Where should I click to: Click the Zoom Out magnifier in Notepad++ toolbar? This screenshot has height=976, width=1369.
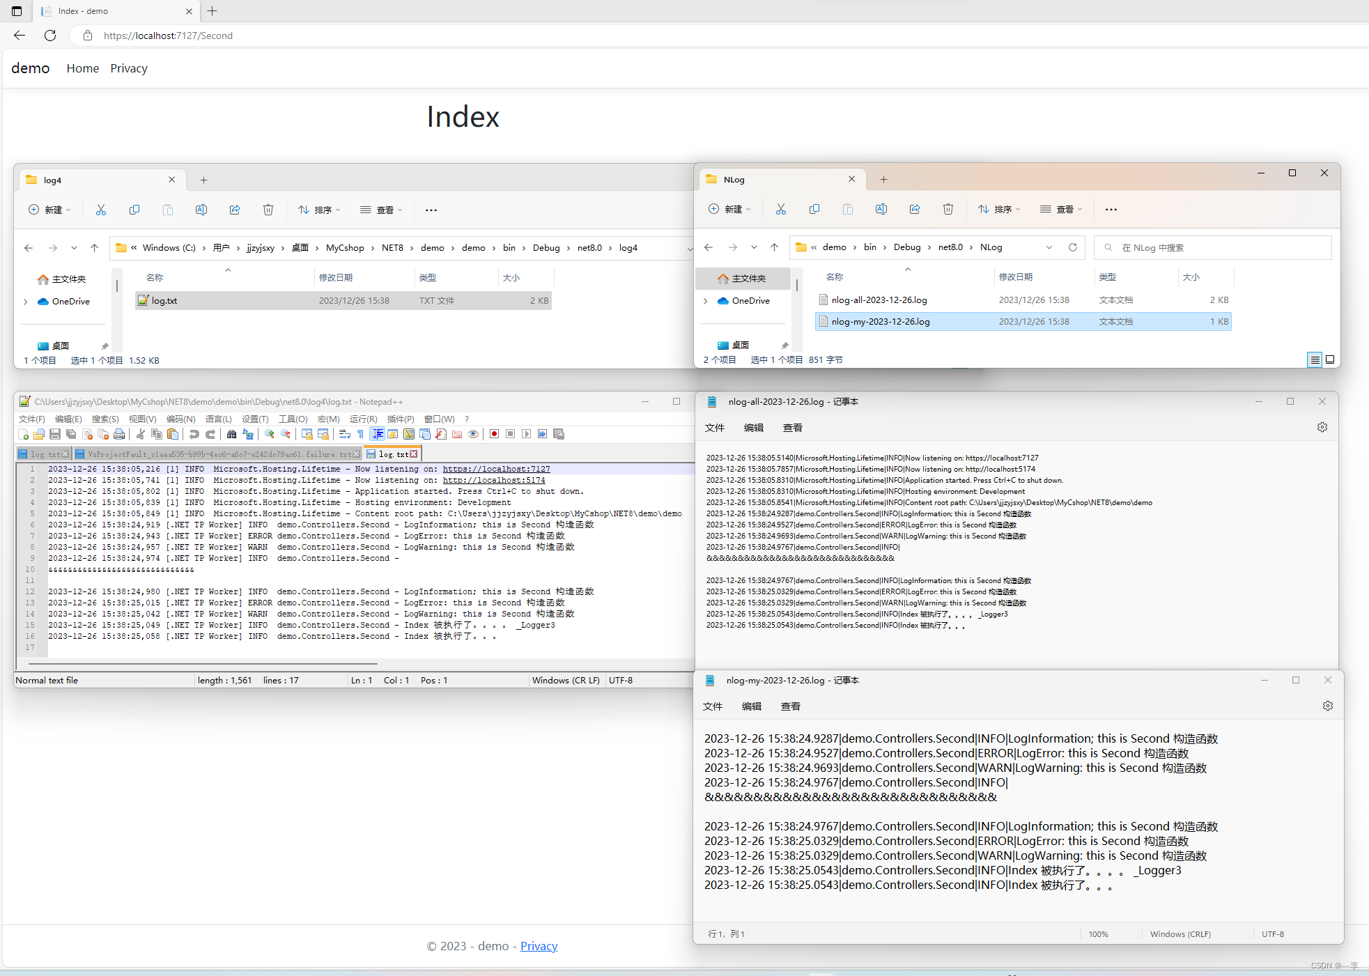click(x=286, y=434)
